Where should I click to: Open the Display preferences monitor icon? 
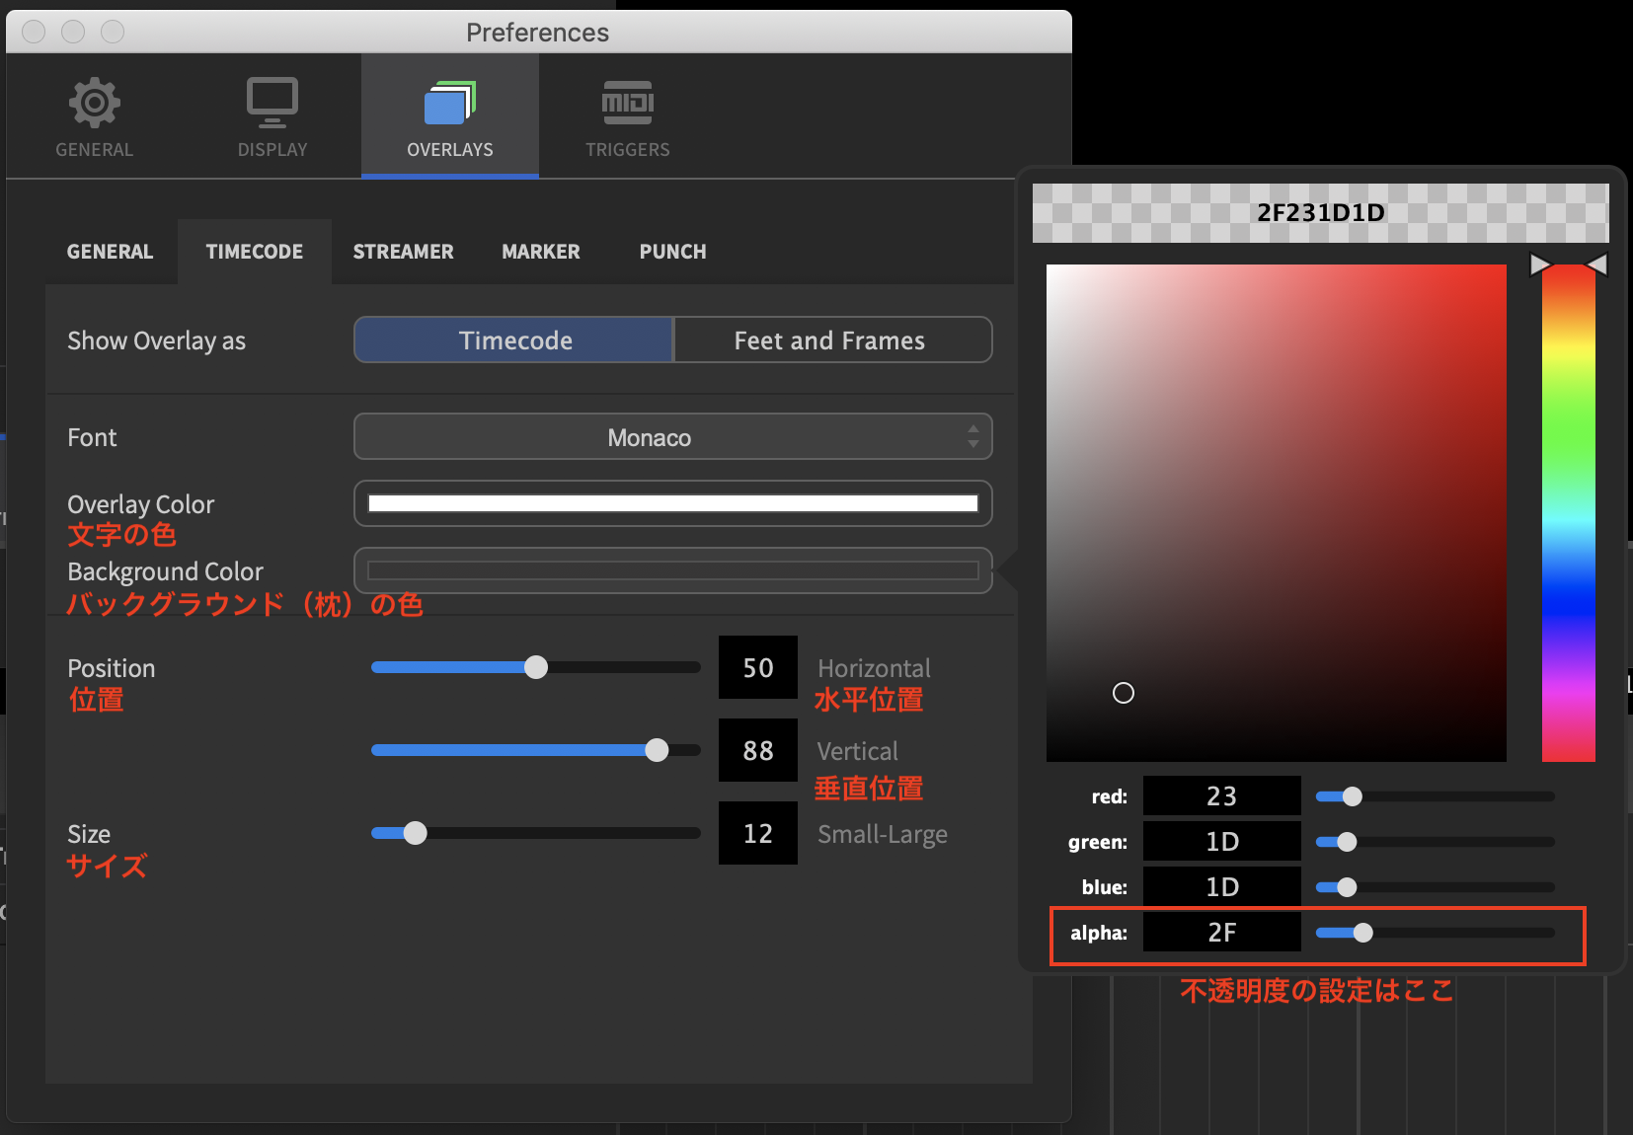(x=272, y=103)
